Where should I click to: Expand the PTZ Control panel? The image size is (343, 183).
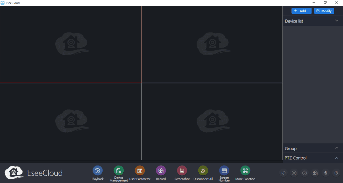pos(337,158)
